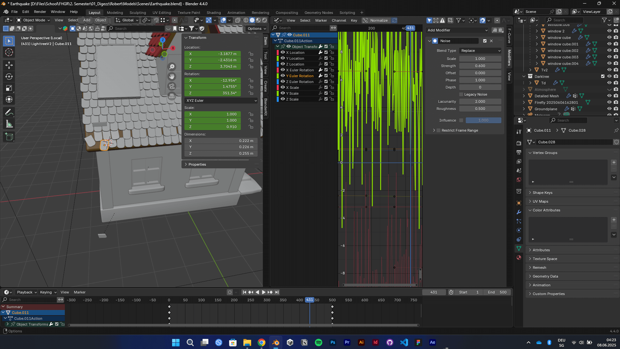This screenshot has height=349, width=620.
Task: Open the Windows Start menu
Action: pyautogui.click(x=176, y=342)
